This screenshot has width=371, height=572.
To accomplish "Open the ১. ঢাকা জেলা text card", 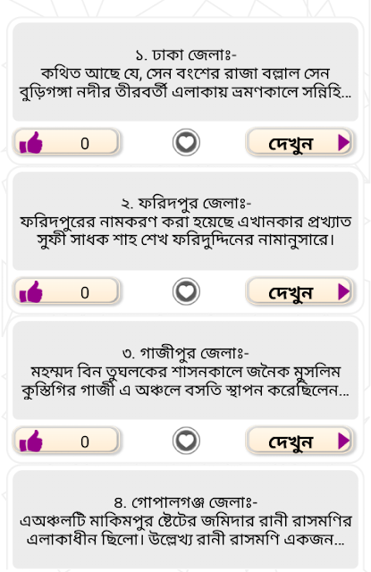I will pos(185,71).
